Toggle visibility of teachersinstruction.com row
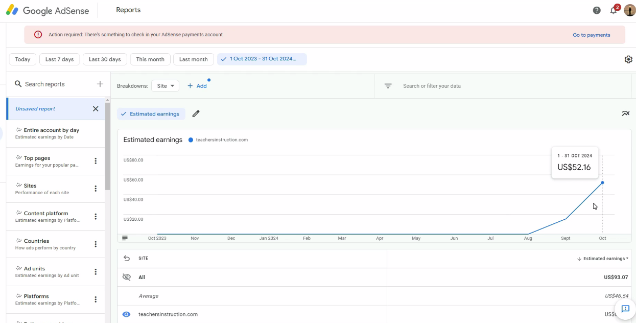 pyautogui.click(x=127, y=314)
